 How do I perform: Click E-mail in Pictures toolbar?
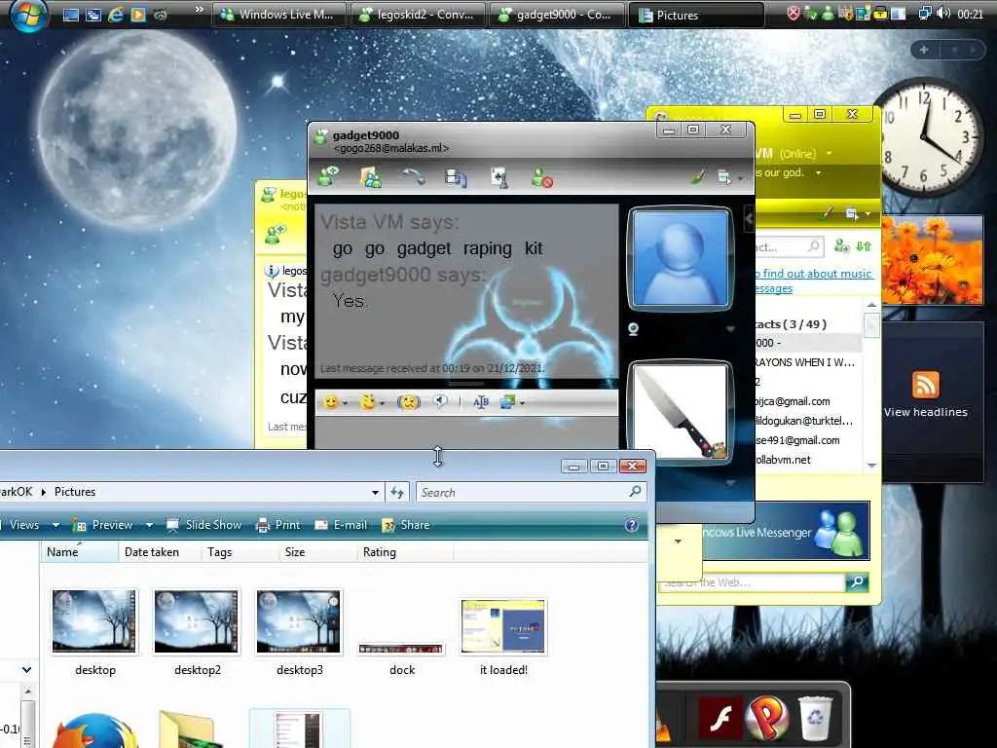pos(341,525)
